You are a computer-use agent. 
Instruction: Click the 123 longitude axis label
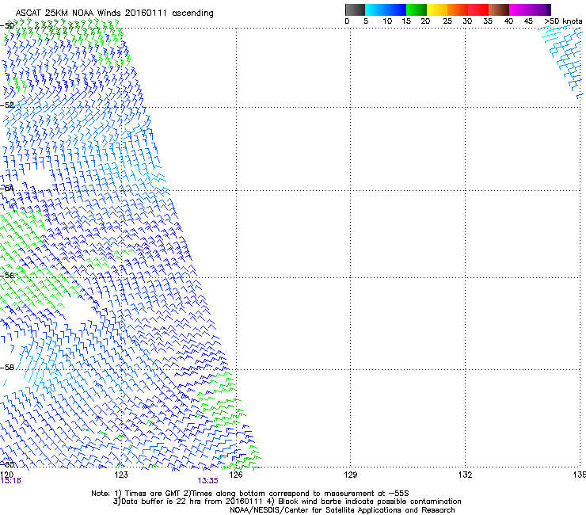point(121,475)
